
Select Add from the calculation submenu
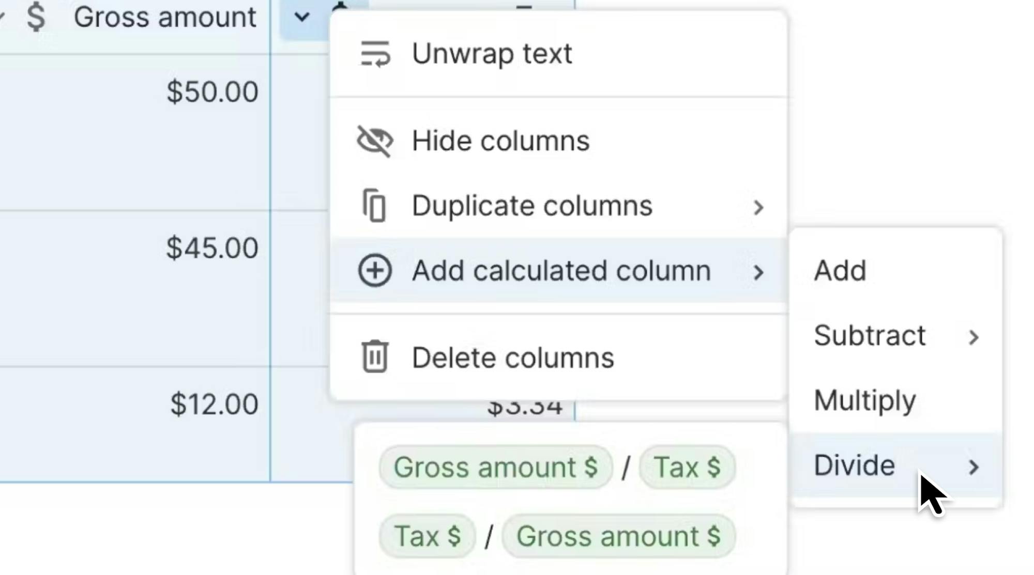(x=840, y=270)
